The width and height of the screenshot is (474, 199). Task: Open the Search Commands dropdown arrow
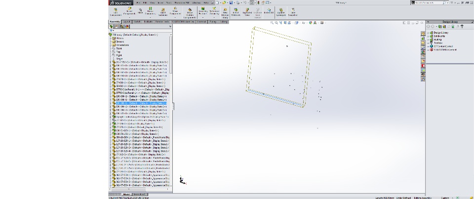448,2
